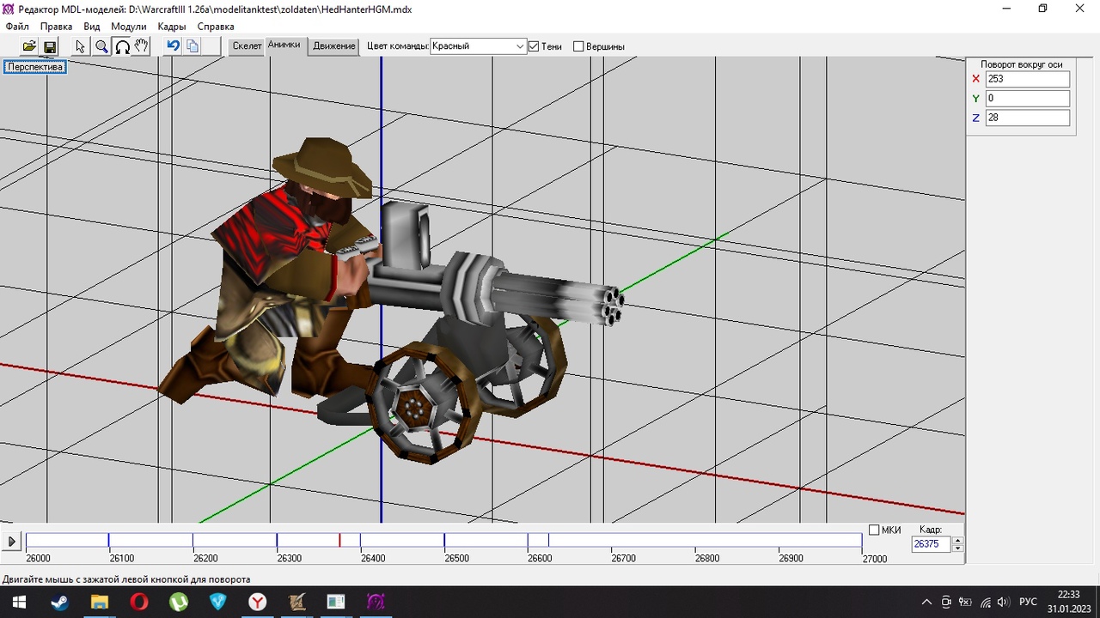Viewport: 1100px width, 618px height.
Task: Uncheck the Тени shadows checkbox
Action: point(534,46)
